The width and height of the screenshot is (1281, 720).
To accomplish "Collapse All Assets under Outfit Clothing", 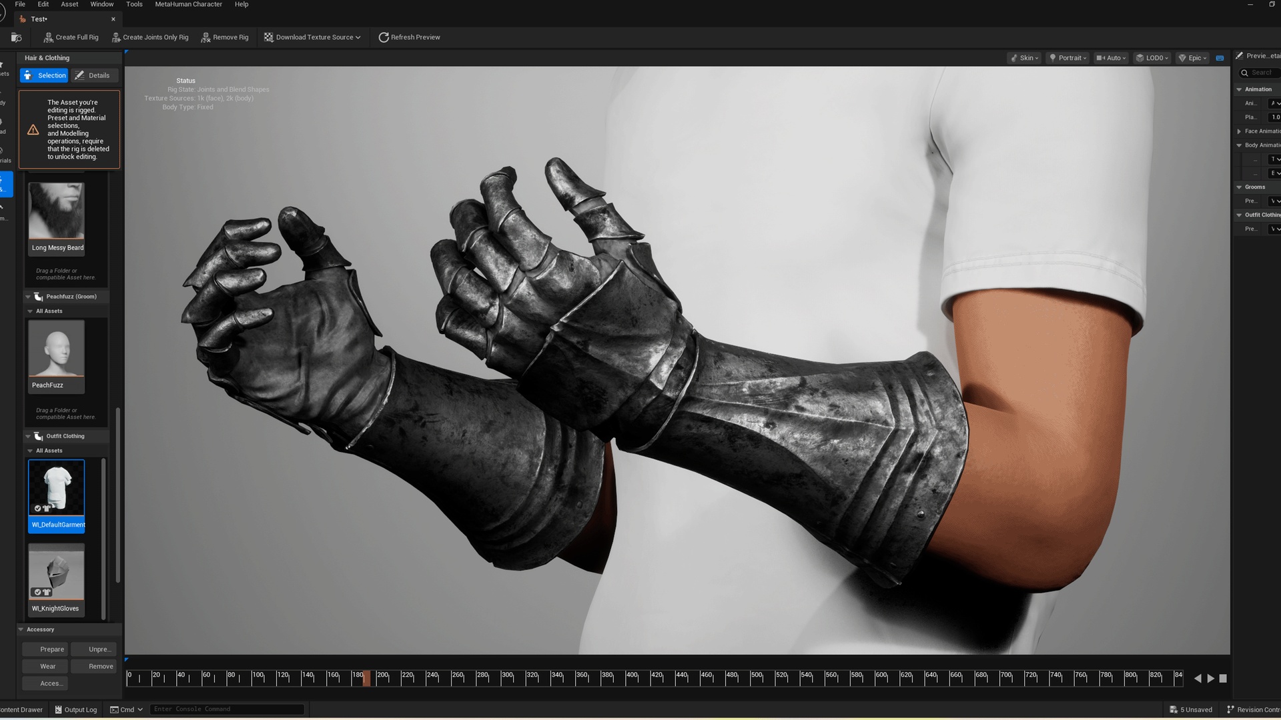I will 30,451.
